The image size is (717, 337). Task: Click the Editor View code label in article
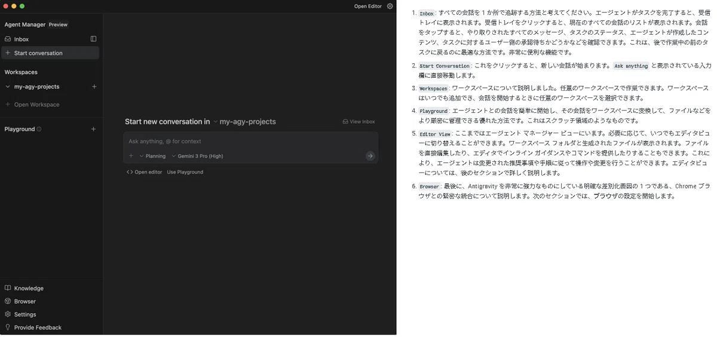[435, 134]
